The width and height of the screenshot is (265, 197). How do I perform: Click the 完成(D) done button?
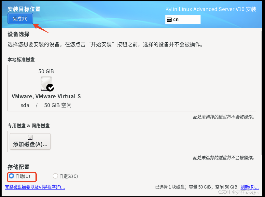pos(20,19)
